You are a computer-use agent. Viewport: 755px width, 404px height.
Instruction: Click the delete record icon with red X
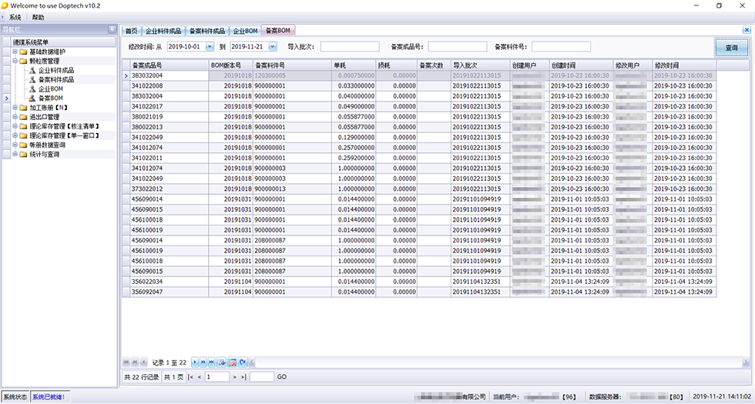(232, 362)
